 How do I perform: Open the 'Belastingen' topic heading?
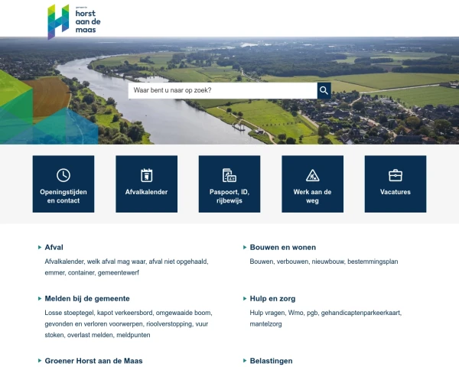(271, 361)
